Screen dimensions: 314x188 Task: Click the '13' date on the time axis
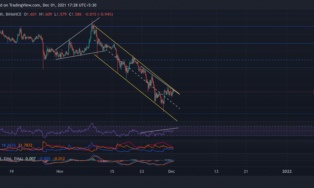[x=216, y=171]
